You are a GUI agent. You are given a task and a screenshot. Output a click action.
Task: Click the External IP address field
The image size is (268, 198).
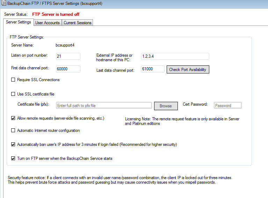point(175,56)
